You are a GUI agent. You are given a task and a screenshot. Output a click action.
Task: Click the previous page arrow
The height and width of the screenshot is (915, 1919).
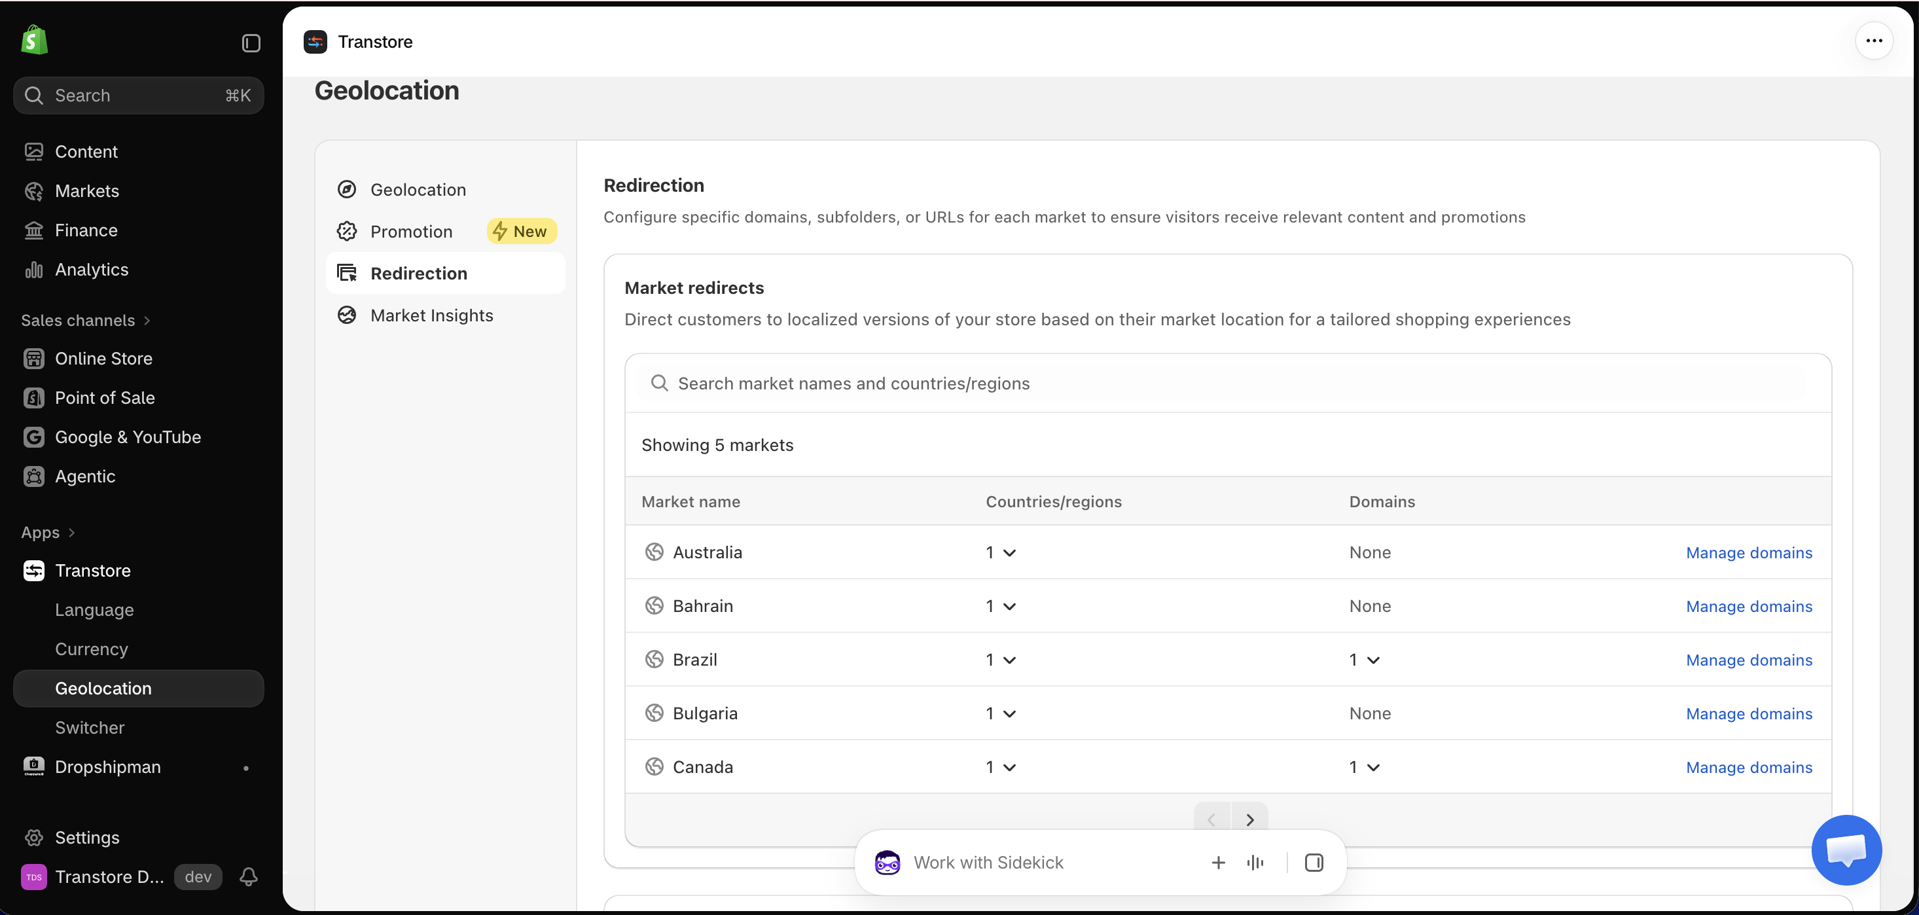tap(1212, 819)
